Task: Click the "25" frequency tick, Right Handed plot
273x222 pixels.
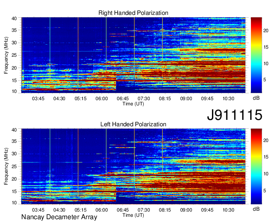Action: point(14,55)
